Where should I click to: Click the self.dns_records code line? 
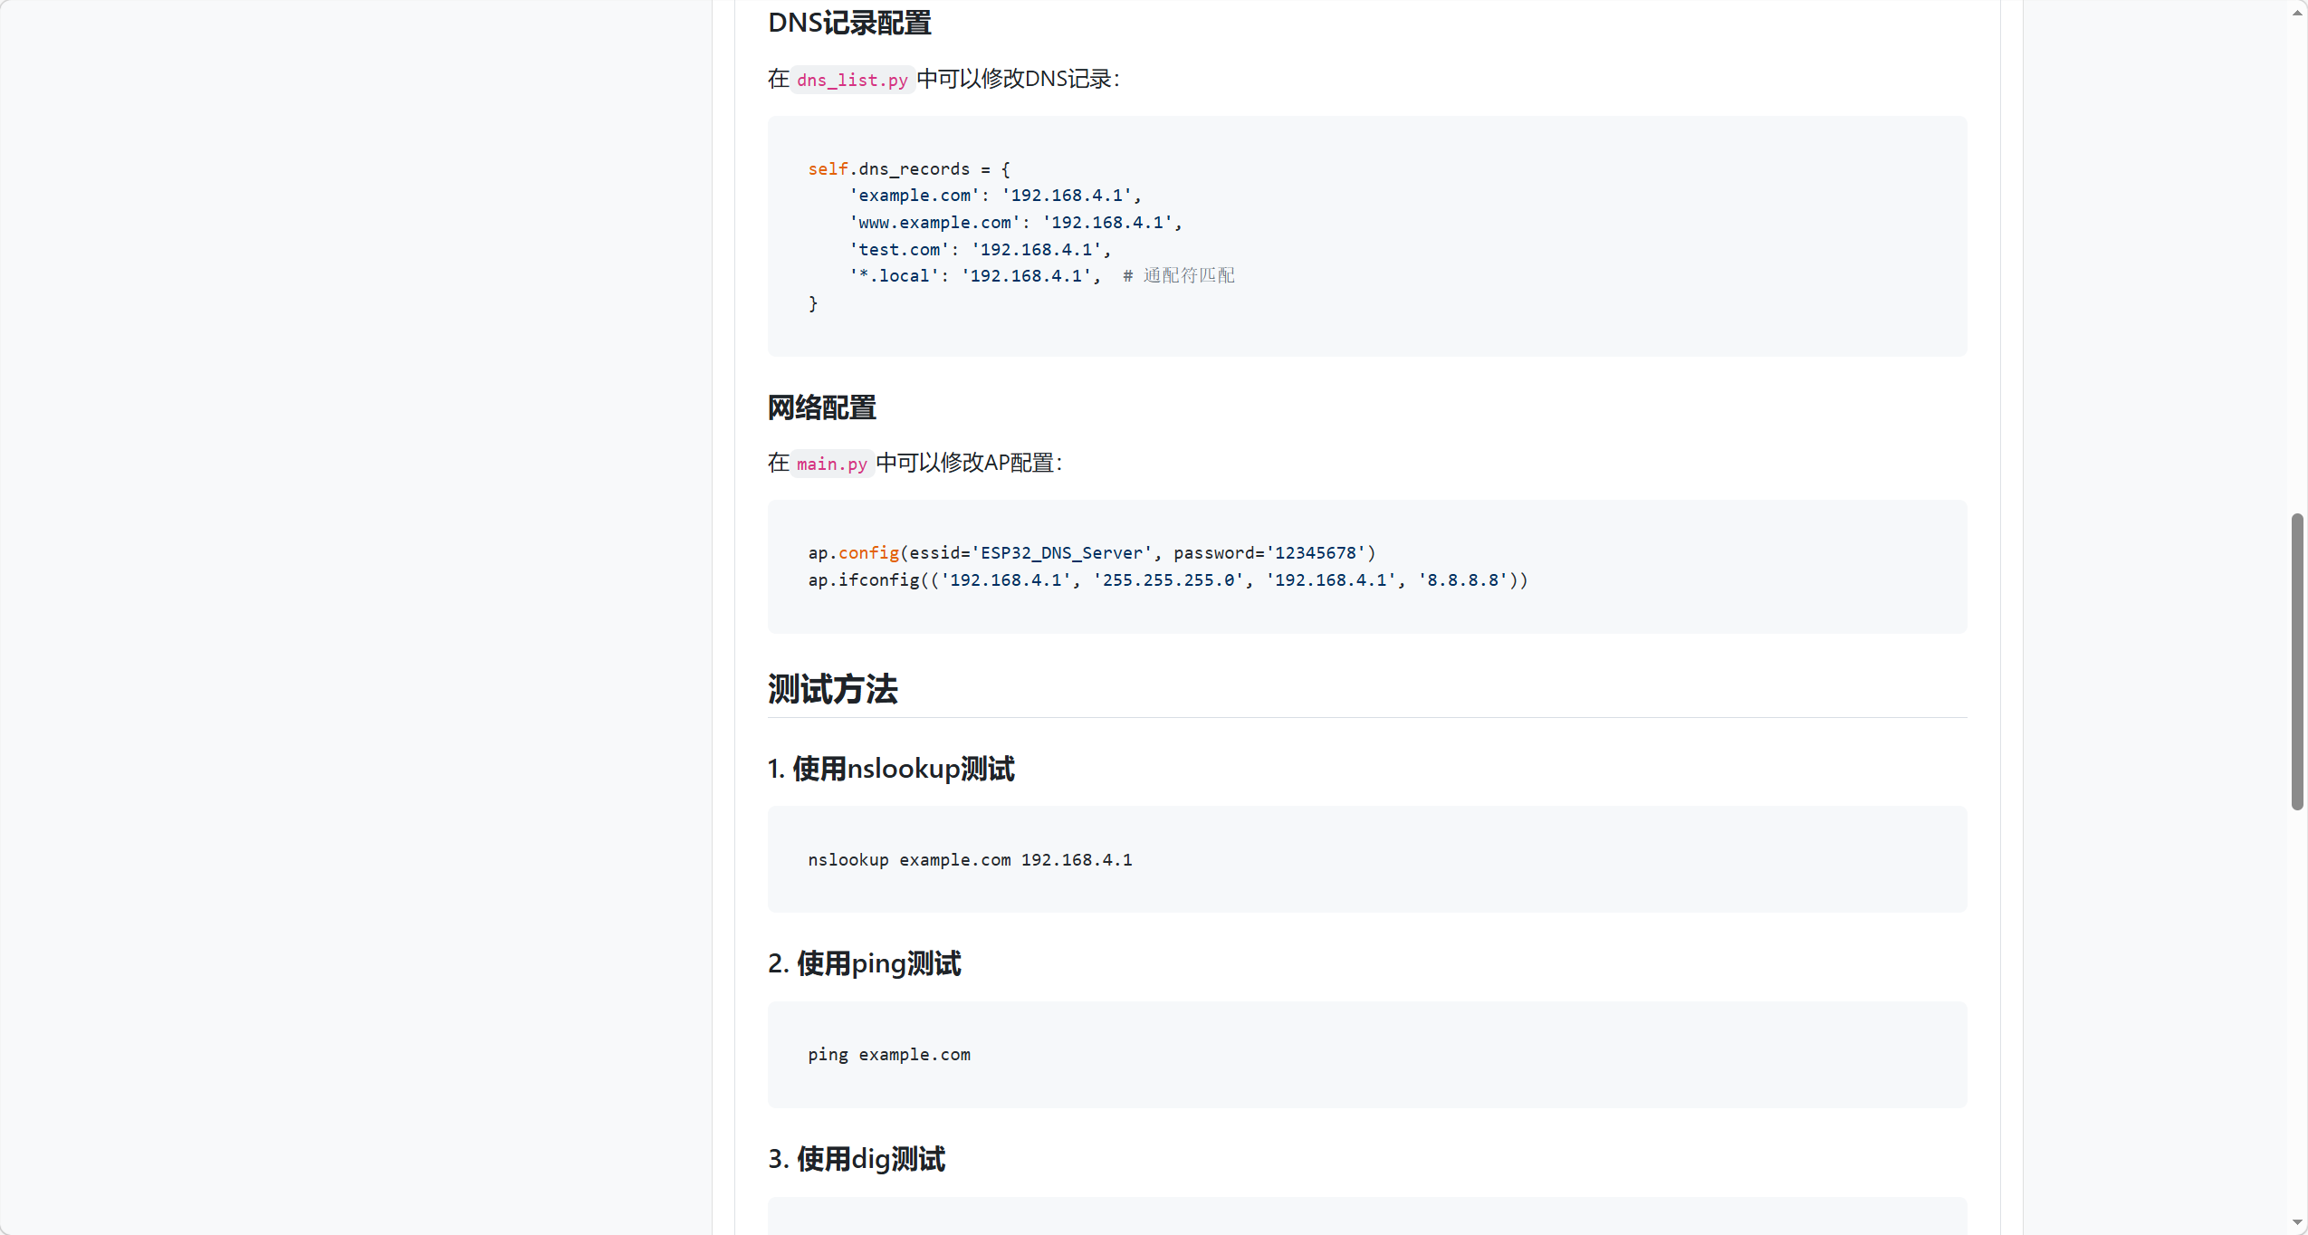tap(908, 168)
